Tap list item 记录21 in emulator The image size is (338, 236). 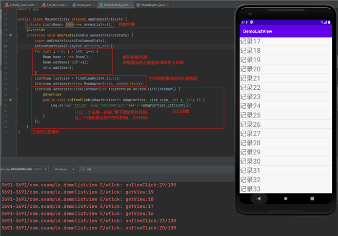[286, 78]
